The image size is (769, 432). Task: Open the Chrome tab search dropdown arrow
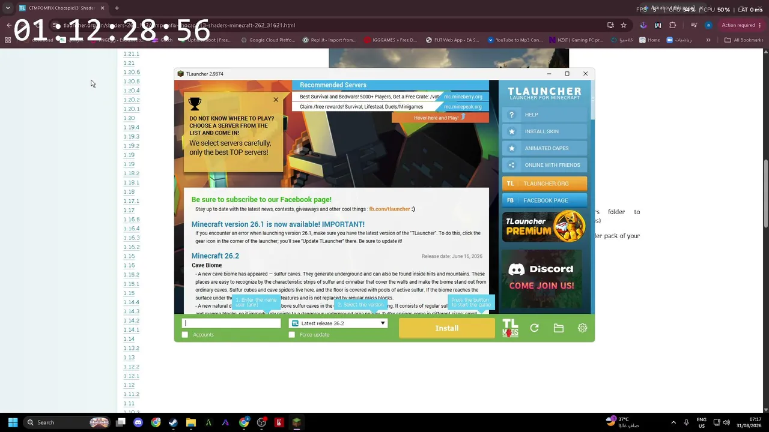tap(8, 8)
